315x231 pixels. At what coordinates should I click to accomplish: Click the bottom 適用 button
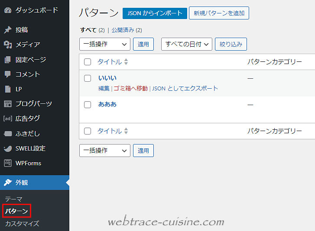(143, 151)
